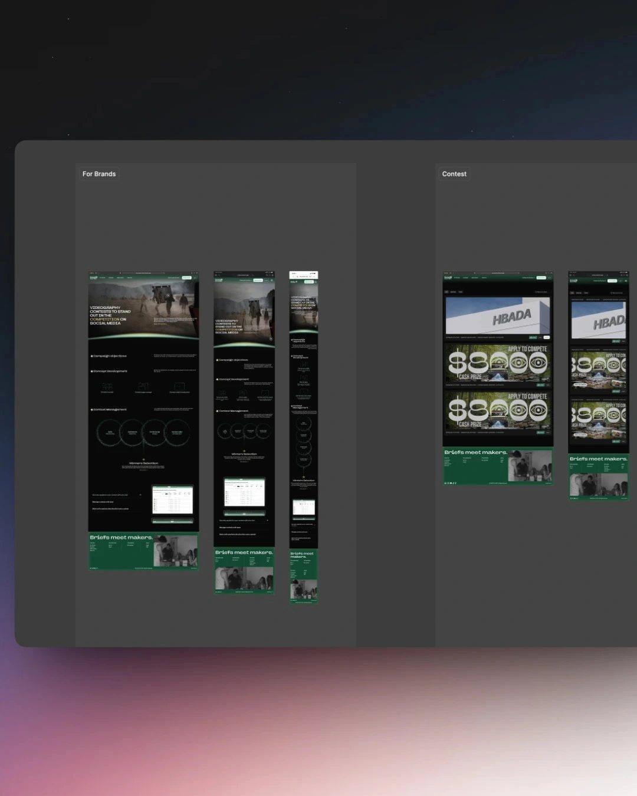Viewport: 637px width, 796px height.
Task: Select the For Brands tablet hero image
Action: 244,313
